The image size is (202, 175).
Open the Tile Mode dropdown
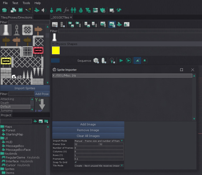point(99,166)
